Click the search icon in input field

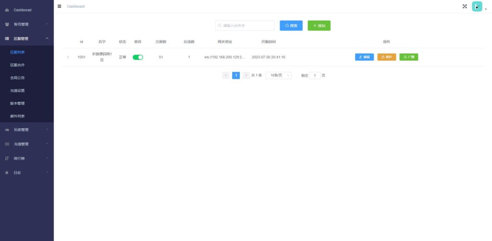click(220, 26)
